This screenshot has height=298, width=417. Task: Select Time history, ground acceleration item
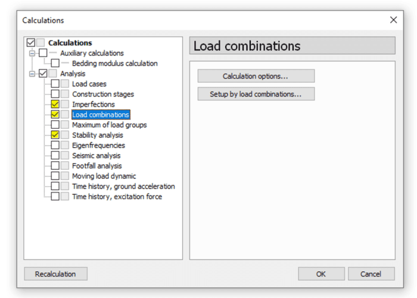123,186
